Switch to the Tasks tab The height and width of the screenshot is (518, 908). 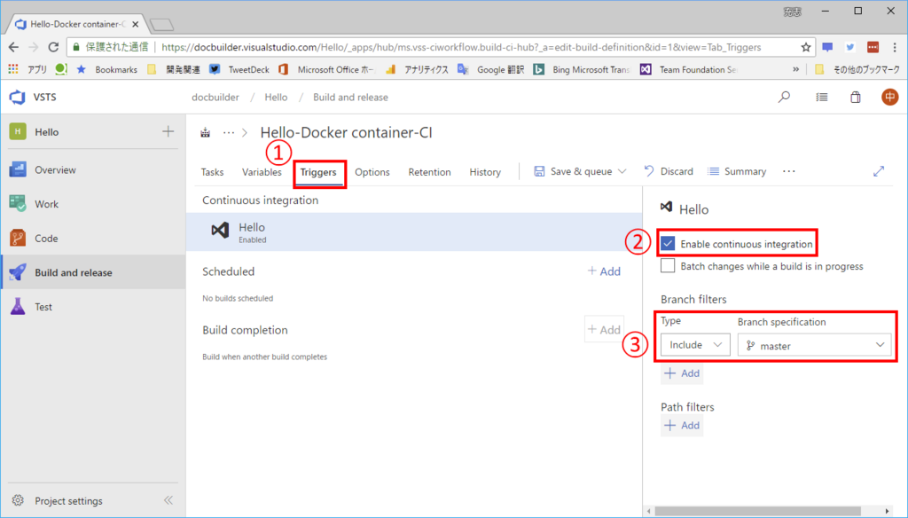click(x=212, y=172)
